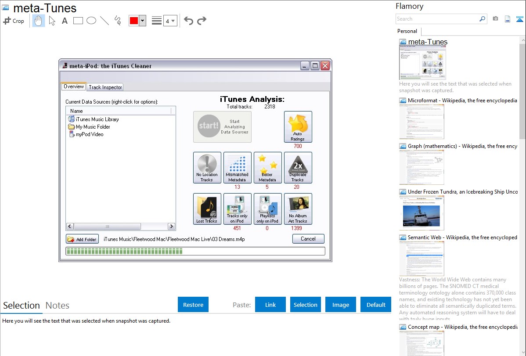Click the line thickness icon

click(x=157, y=21)
